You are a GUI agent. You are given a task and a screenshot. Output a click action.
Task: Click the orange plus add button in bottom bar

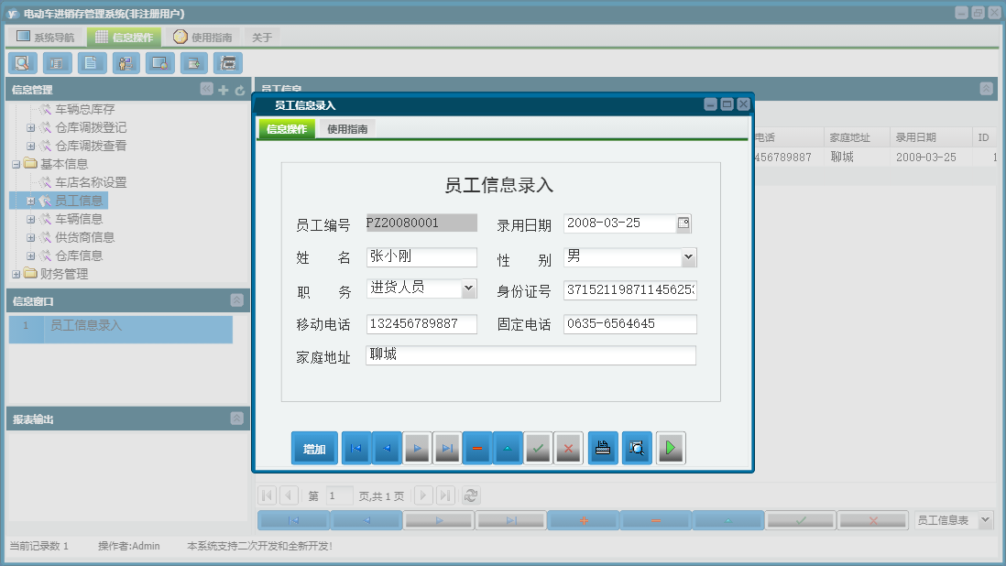click(584, 520)
